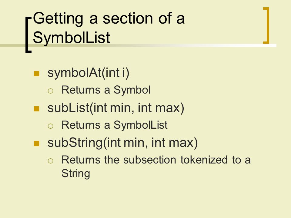Click the word SymbolList in the title
The width and height of the screenshot is (291, 218).
[72, 38]
